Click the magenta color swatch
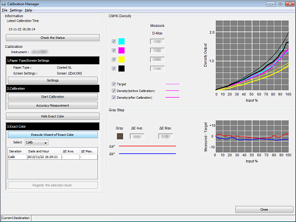The height and width of the screenshot is (222, 296). pos(121,50)
